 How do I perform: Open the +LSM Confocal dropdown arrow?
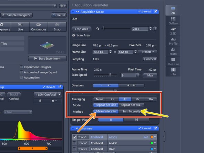point(60,94)
